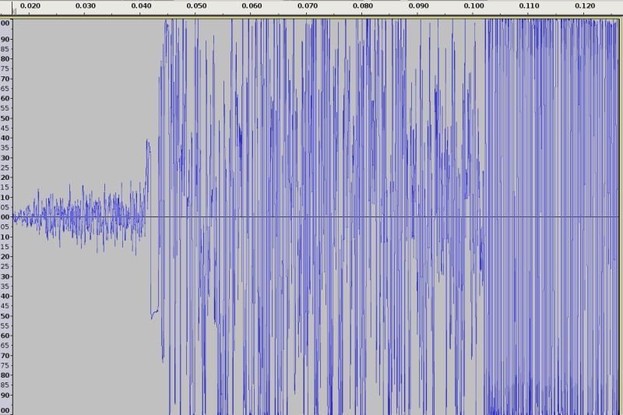
Task: Click the 0.020 mark on the timeline ruler
Action: click(x=30, y=5)
